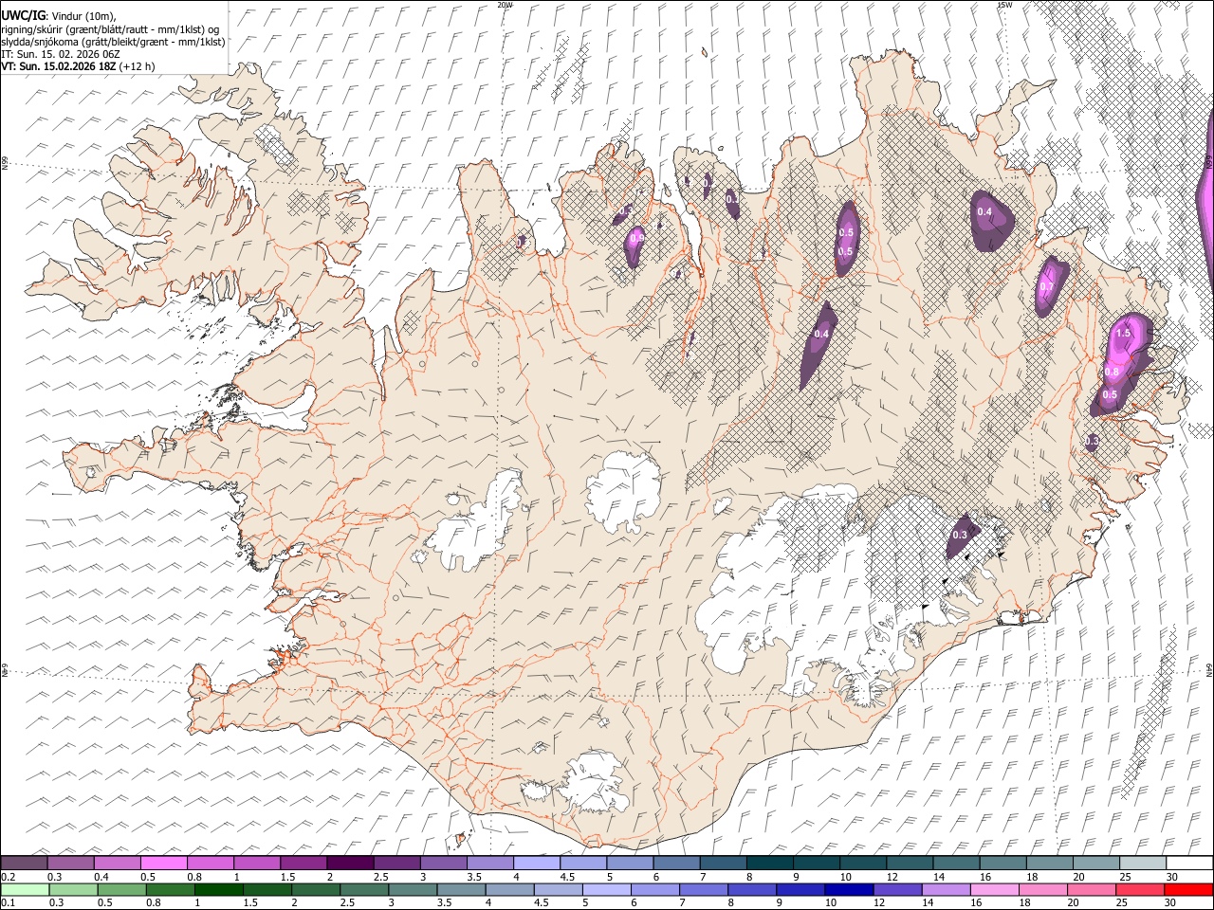Pick the bright red rain swatch at 30

[x=1189, y=889]
